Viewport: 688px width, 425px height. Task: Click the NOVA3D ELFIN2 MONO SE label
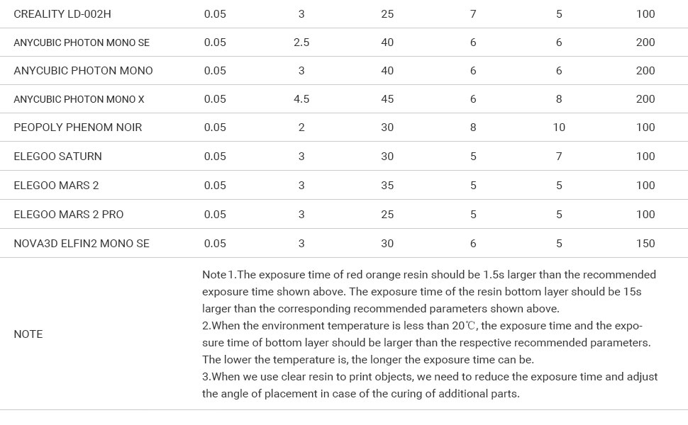[82, 244]
